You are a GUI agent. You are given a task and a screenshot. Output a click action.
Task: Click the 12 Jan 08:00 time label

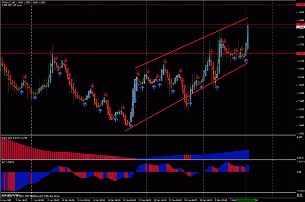click(x=53, y=200)
